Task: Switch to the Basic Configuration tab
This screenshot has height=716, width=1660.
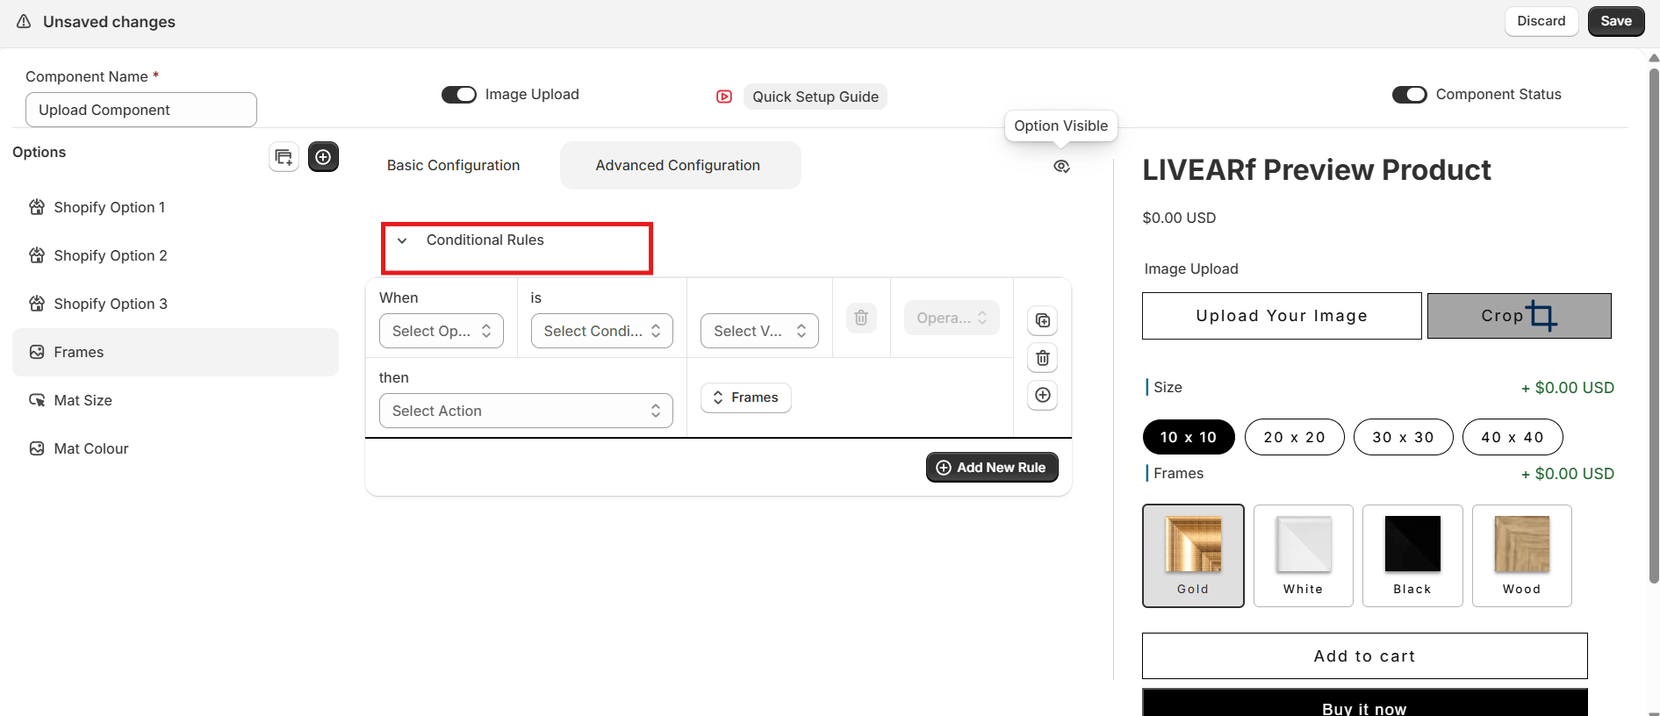Action: pos(454,165)
